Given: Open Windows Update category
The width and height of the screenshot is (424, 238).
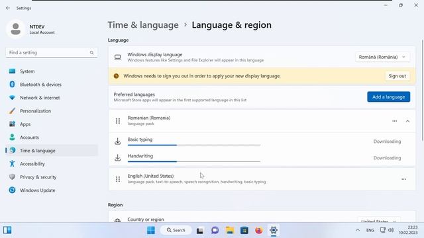Looking at the screenshot, I should point(52,190).
